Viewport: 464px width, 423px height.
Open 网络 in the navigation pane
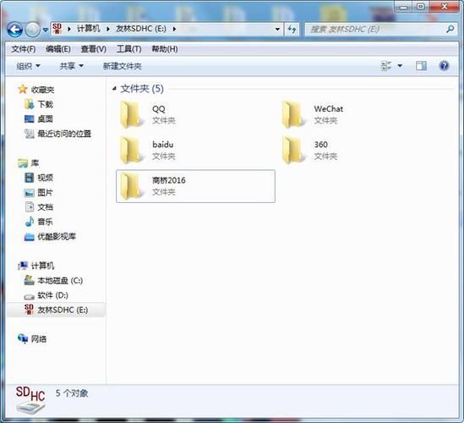tap(39, 339)
